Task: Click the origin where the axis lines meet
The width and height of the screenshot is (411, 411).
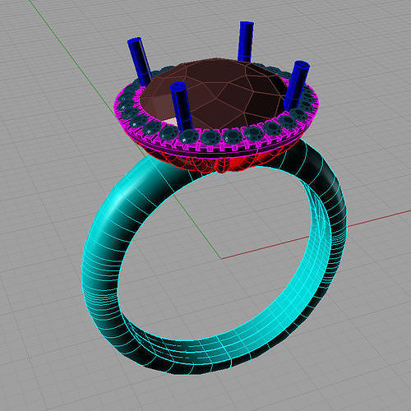Action: pyautogui.click(x=221, y=258)
